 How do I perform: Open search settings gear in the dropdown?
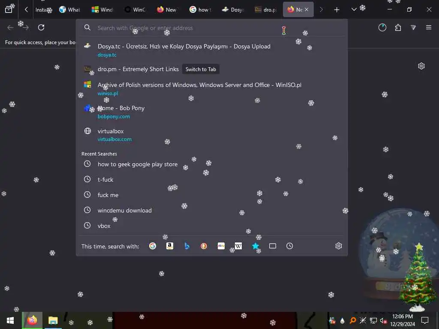339,246
